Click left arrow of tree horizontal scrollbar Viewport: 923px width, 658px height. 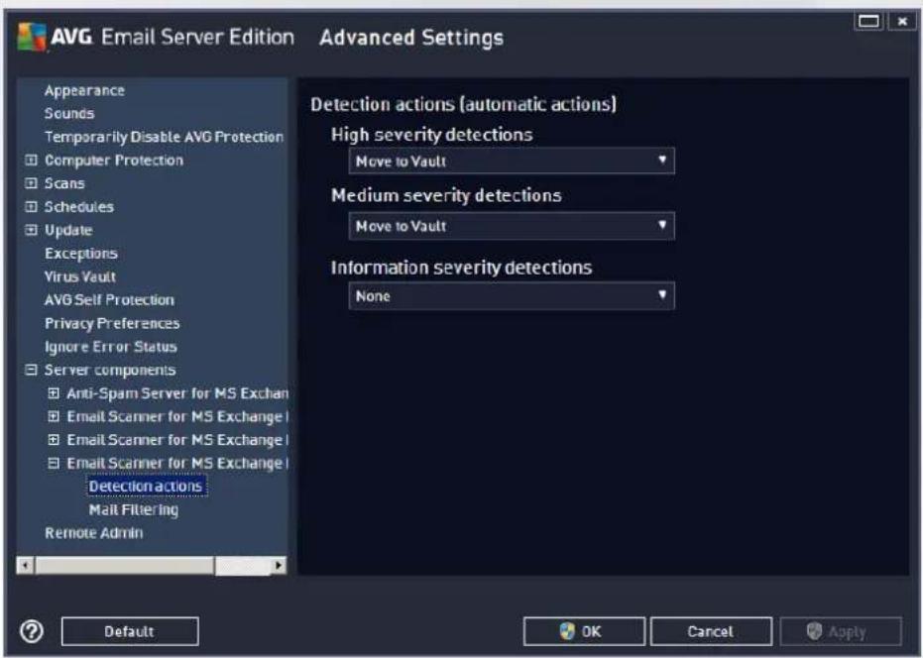26,566
